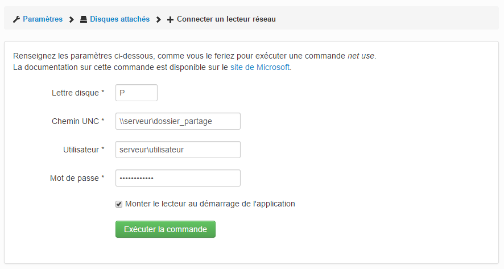
Task: Focus the Mot de passe field
Action: (178, 178)
